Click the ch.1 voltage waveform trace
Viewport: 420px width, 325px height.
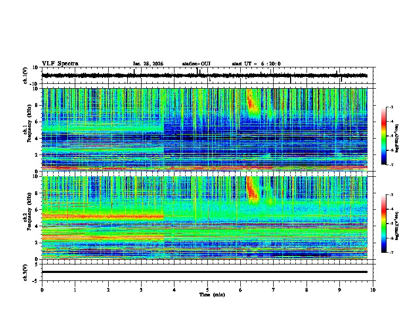click(204, 75)
